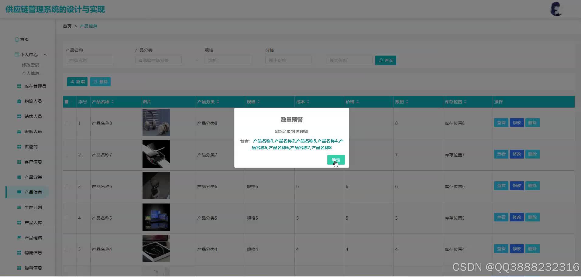
Task: Click the sort arrows on 库存位置 column header
Action: pyautogui.click(x=465, y=102)
